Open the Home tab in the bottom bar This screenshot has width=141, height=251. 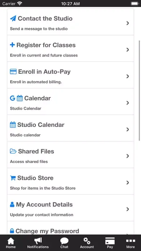tap(11, 243)
